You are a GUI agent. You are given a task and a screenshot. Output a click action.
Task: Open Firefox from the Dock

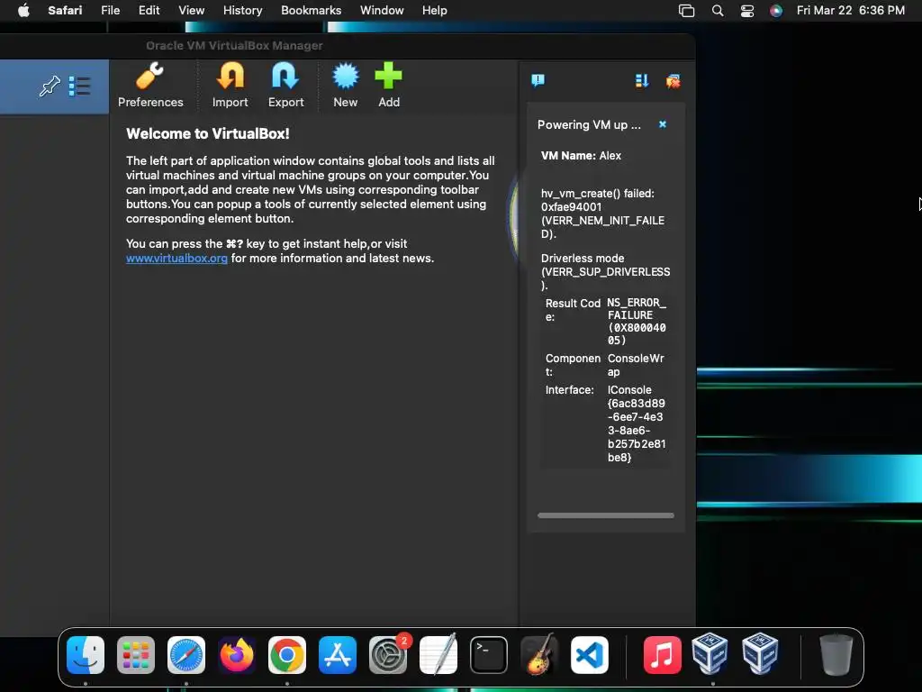(237, 655)
